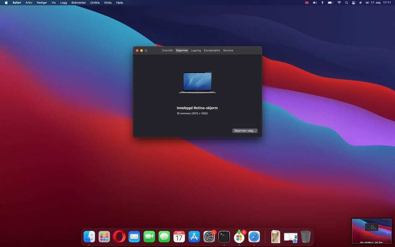The image size is (395, 247).
Task: Click the Bluetooth icon in menu bar
Action: (323, 2)
